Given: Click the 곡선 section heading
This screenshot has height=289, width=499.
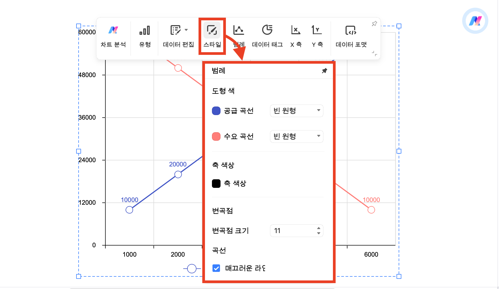Looking at the screenshot, I should 219,250.
